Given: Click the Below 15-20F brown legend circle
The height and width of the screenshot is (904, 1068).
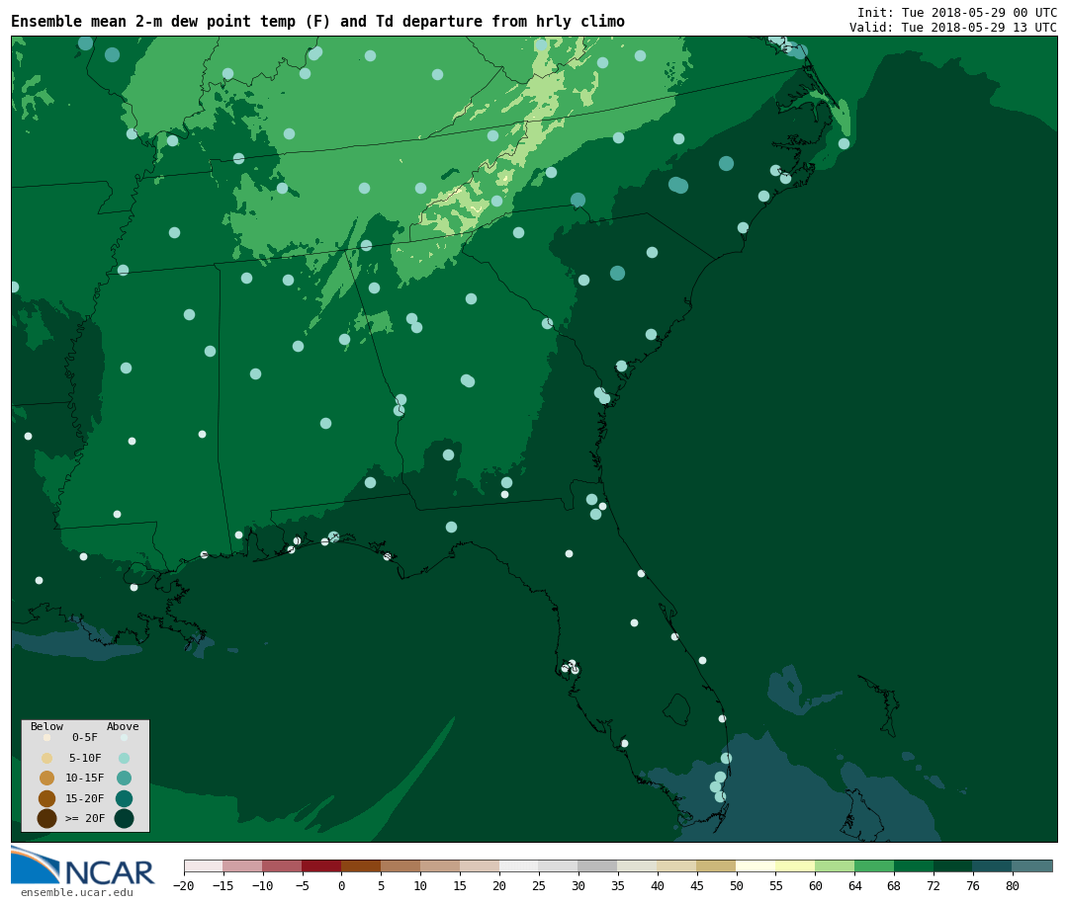Looking at the screenshot, I should pos(46,798).
